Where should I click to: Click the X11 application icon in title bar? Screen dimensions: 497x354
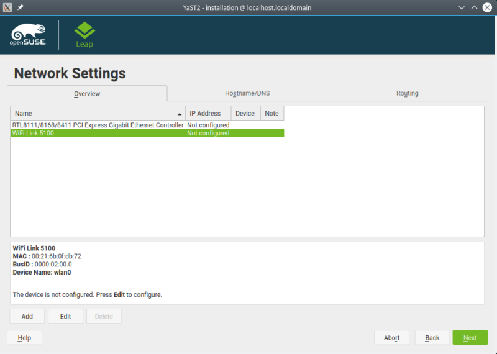point(7,7)
